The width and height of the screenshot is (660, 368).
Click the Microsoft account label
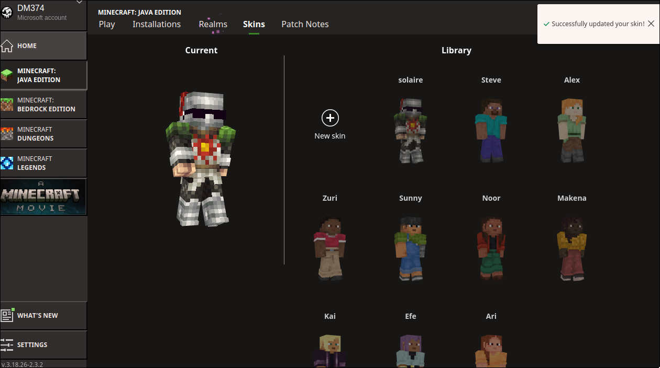pos(42,18)
